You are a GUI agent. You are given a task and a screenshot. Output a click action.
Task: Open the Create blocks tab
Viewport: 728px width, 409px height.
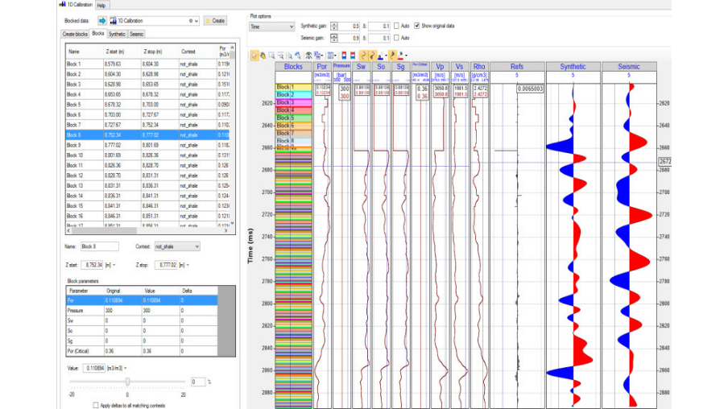pos(75,34)
